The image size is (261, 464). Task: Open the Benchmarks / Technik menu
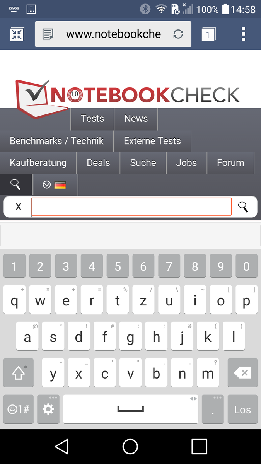[57, 141]
